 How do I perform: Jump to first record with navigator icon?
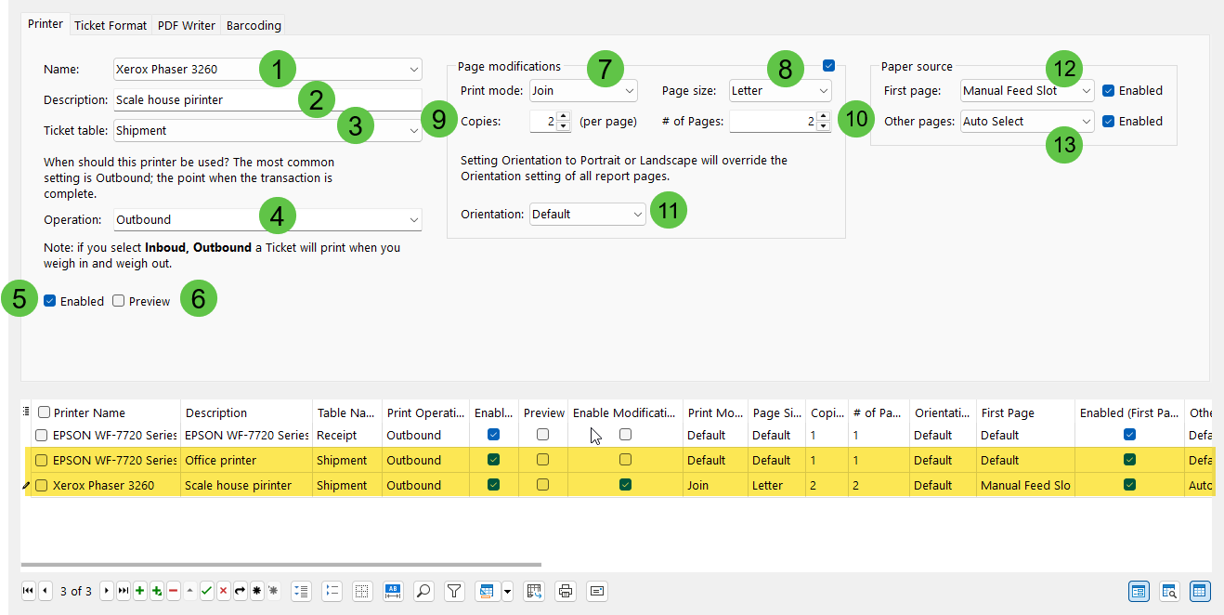coord(28,591)
